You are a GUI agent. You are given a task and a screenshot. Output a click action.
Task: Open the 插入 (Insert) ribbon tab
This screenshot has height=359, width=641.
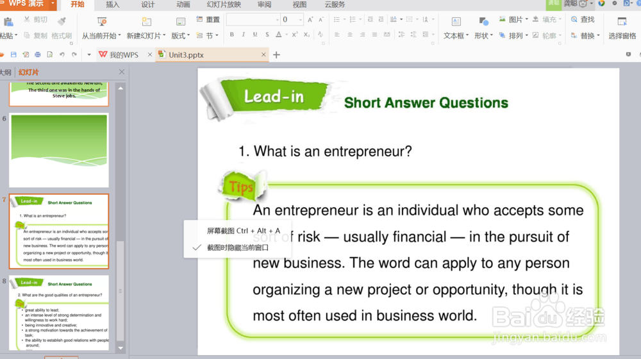point(112,4)
